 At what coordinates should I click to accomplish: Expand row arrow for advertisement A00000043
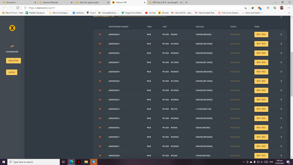click(x=281, y=34)
